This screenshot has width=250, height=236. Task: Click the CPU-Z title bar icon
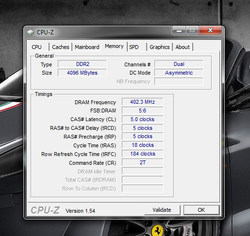pos(31,32)
